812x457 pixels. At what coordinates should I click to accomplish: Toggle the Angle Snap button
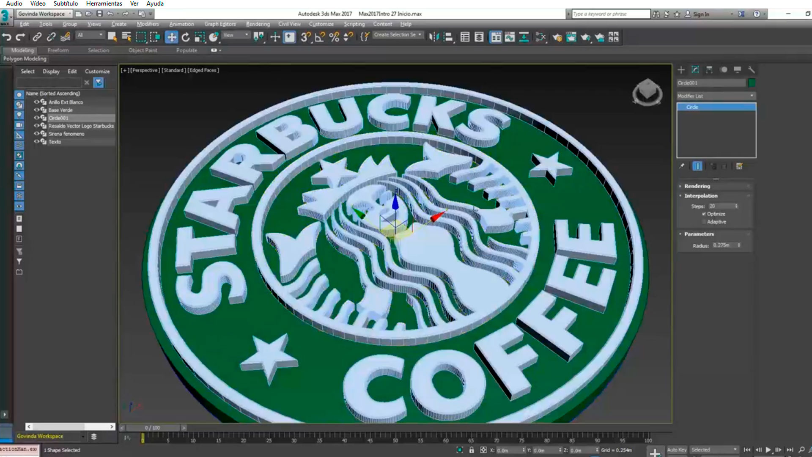pos(320,37)
